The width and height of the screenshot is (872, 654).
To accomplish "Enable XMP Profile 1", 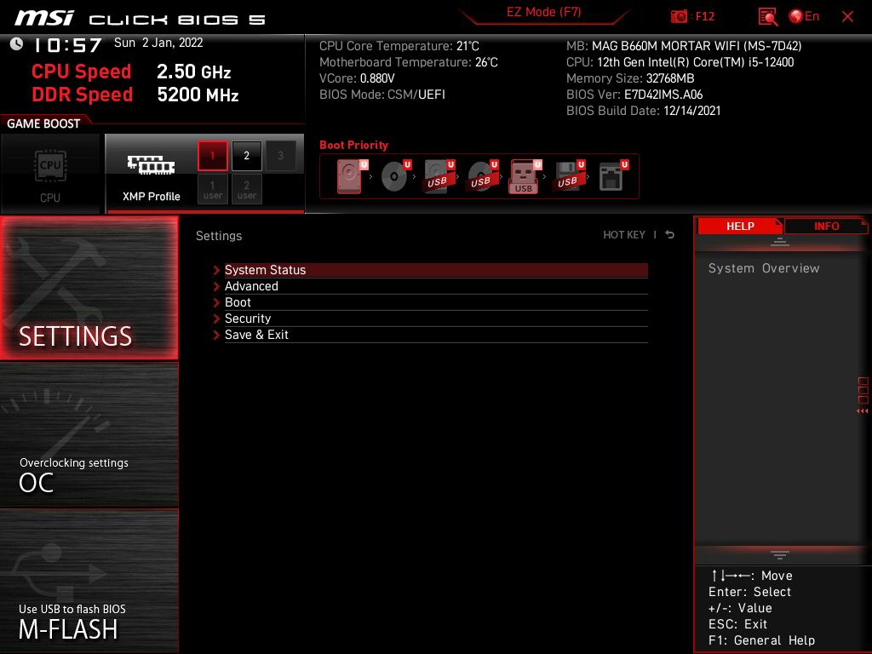I will click(x=213, y=156).
